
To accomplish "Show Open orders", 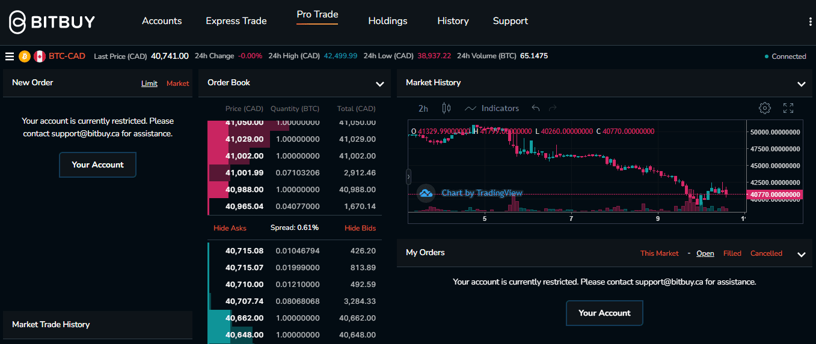I will click(x=705, y=253).
